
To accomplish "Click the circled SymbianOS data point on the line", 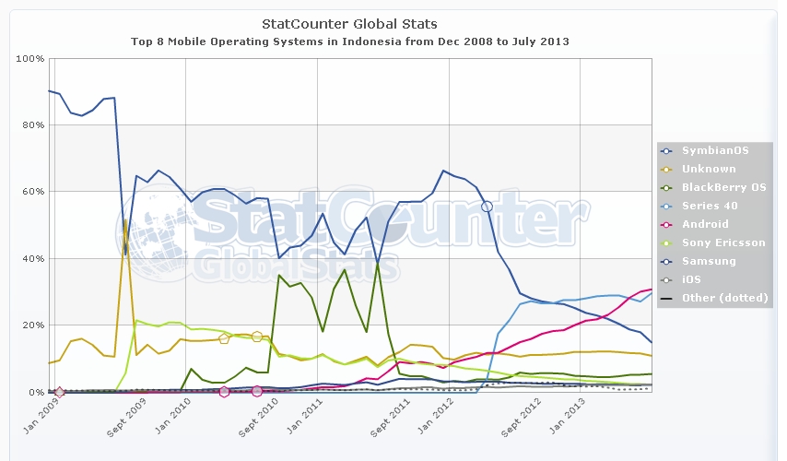I will 487,206.
